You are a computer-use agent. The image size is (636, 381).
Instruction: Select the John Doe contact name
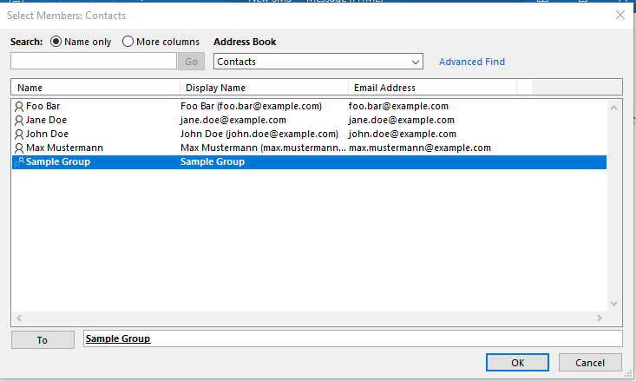[x=47, y=134]
